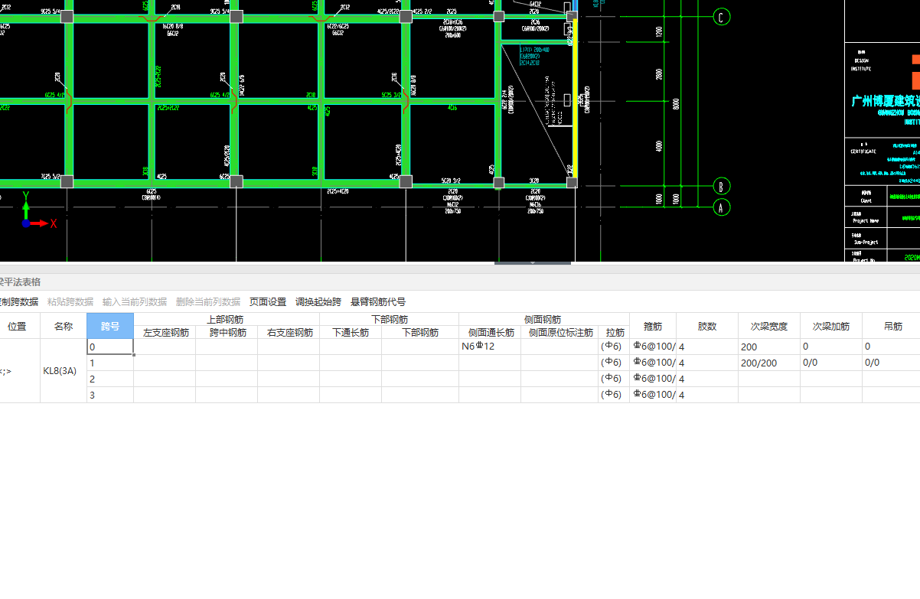This screenshot has width=920, height=599.
Task: Click the 左支座钢筋 column header
Action: pos(165,332)
